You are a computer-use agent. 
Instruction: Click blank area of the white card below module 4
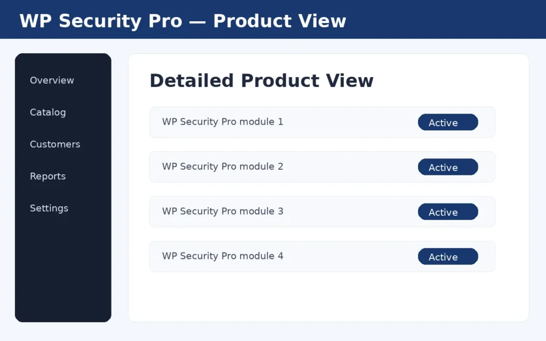point(328,296)
